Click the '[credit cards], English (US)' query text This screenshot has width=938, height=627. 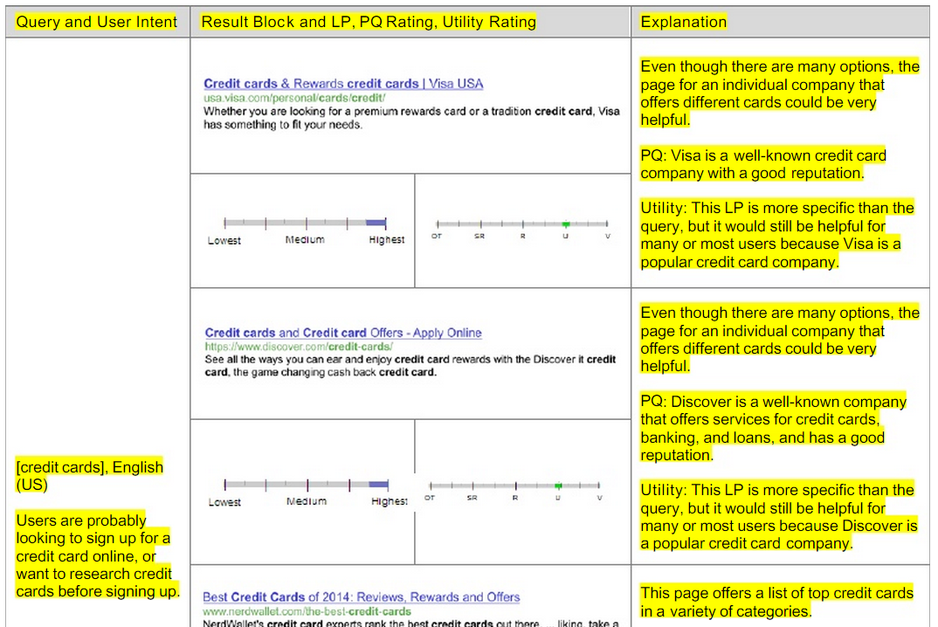coord(89,476)
